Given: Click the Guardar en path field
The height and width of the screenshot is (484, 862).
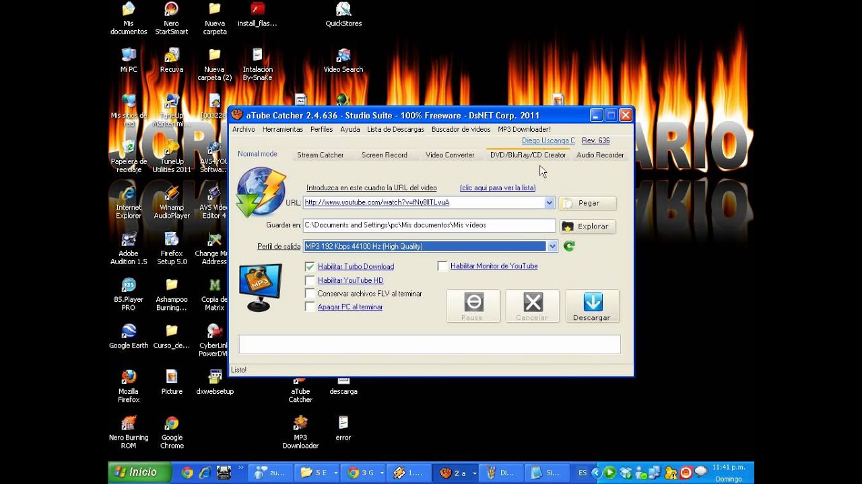Looking at the screenshot, I should click(429, 226).
